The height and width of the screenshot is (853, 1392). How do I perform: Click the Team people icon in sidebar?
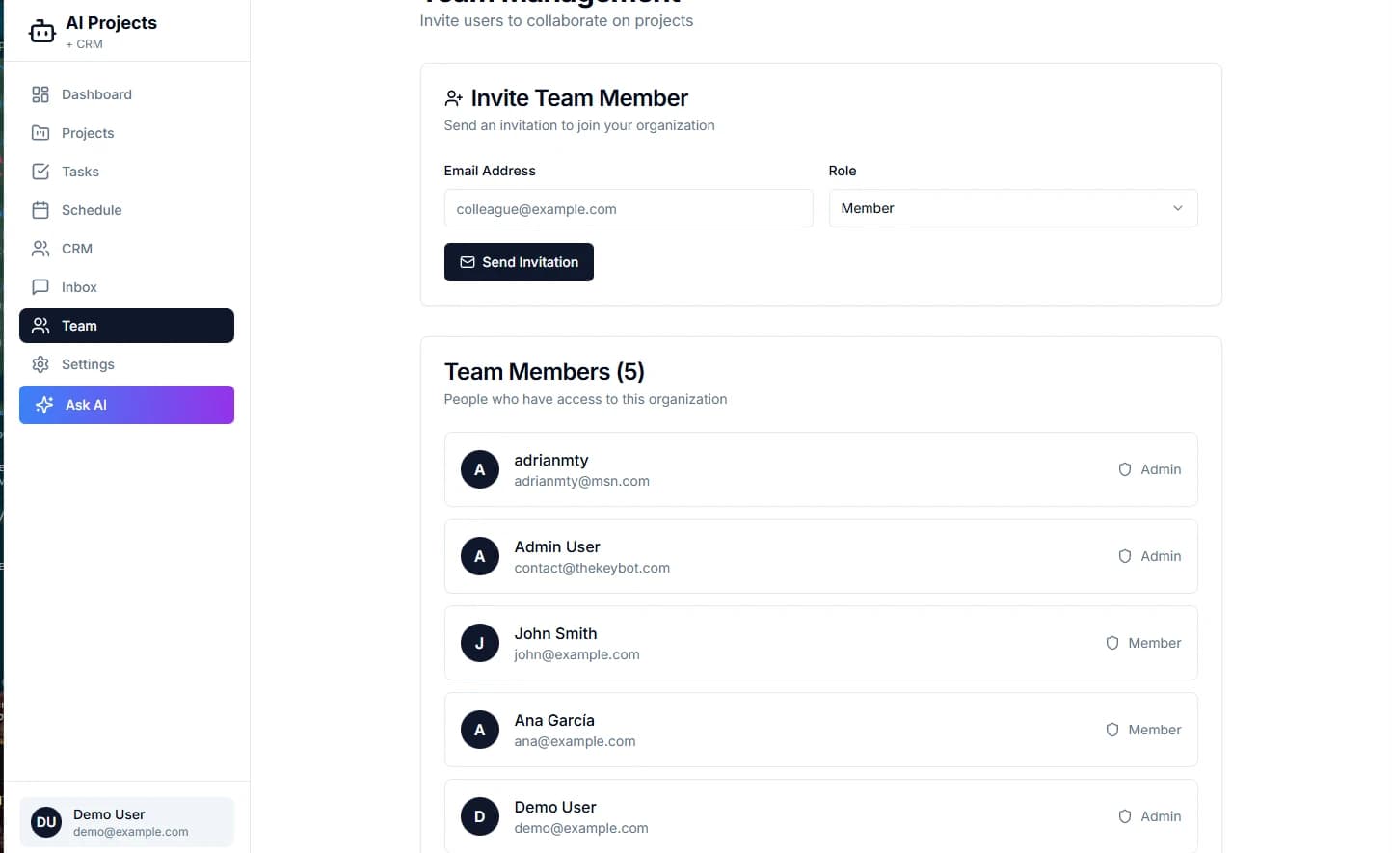coord(40,326)
